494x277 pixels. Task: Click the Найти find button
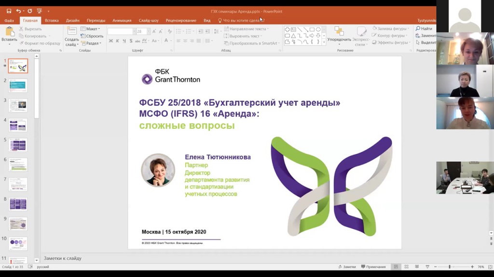coord(424,28)
